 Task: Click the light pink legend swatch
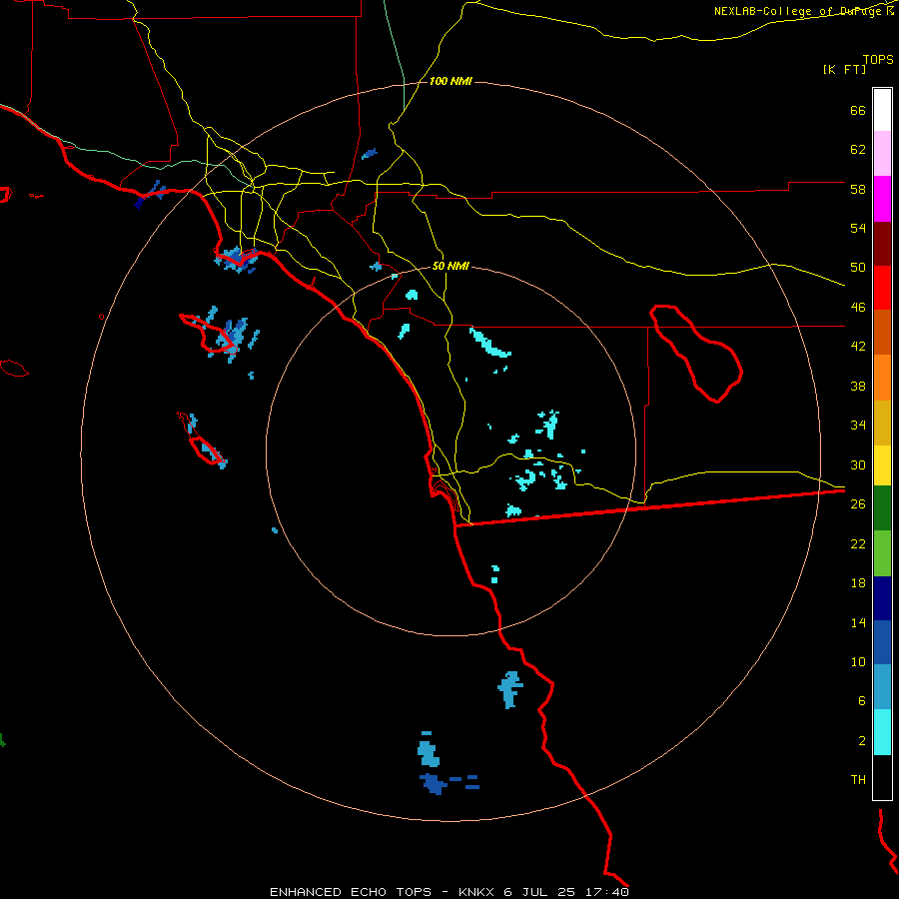pos(882,154)
